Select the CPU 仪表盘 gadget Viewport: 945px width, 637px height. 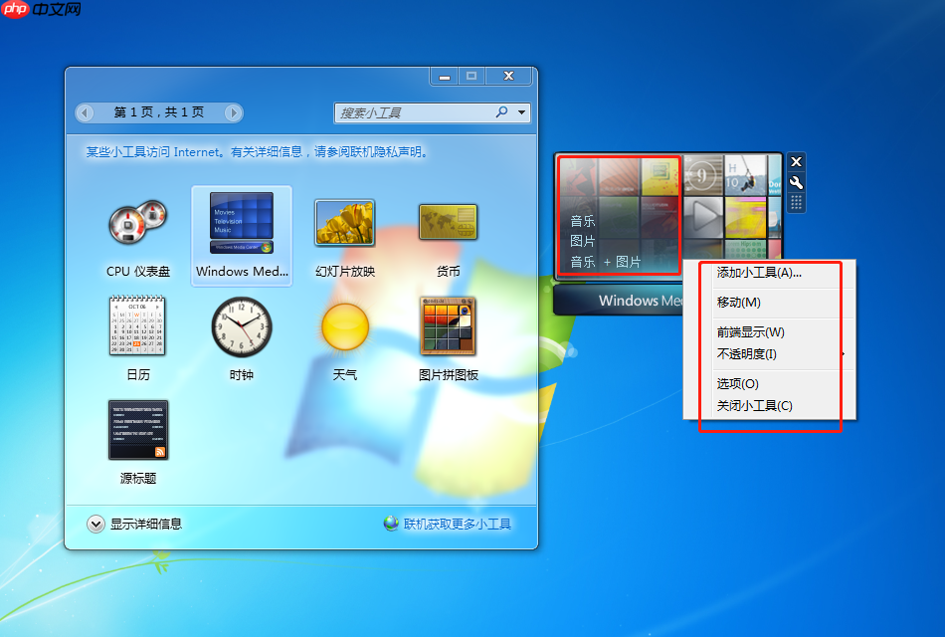(x=138, y=224)
